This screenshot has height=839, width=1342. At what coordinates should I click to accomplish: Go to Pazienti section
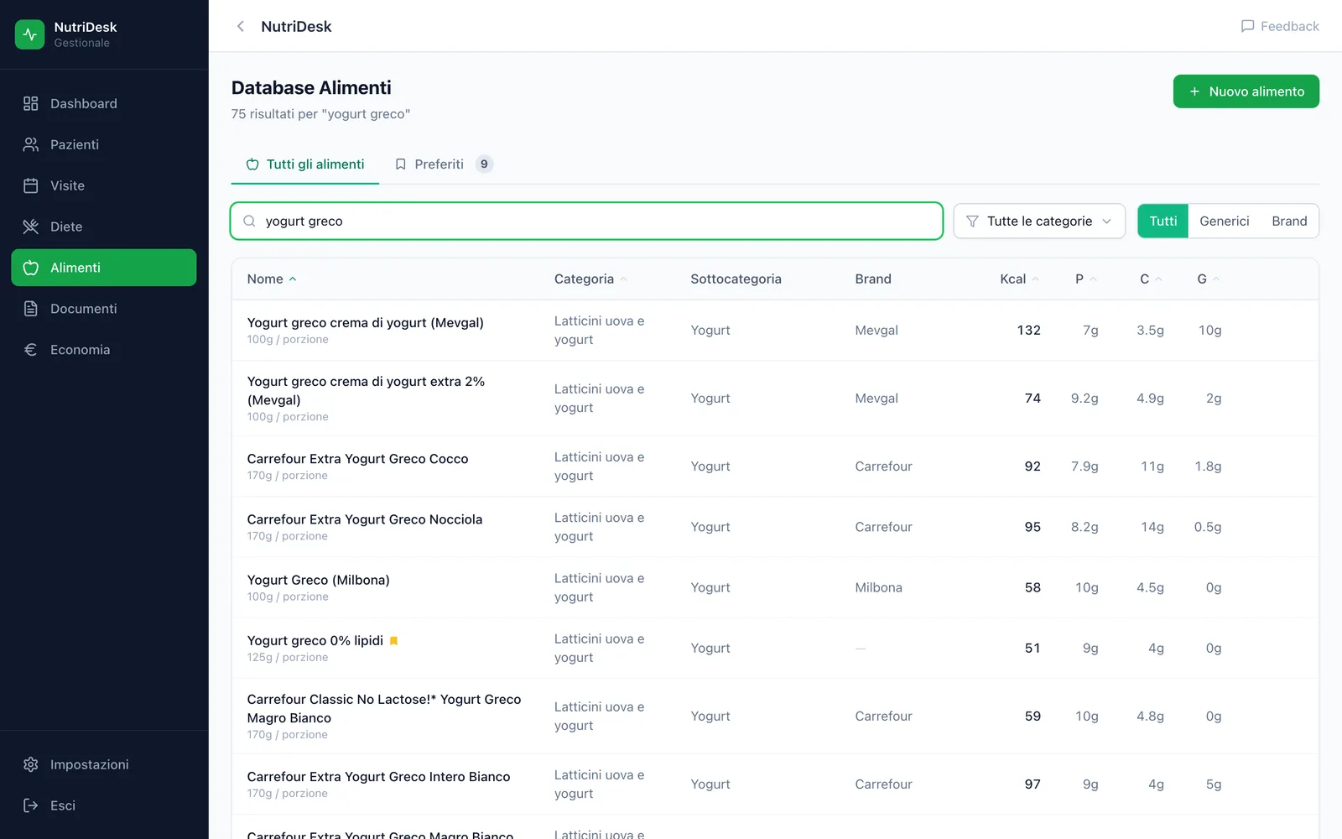point(104,144)
